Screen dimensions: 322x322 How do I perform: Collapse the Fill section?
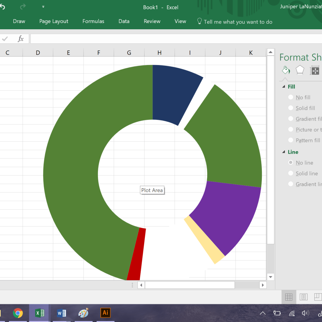pos(284,87)
